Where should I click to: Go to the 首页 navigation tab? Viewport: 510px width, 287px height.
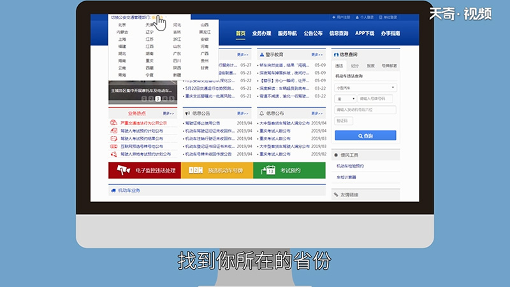click(241, 33)
